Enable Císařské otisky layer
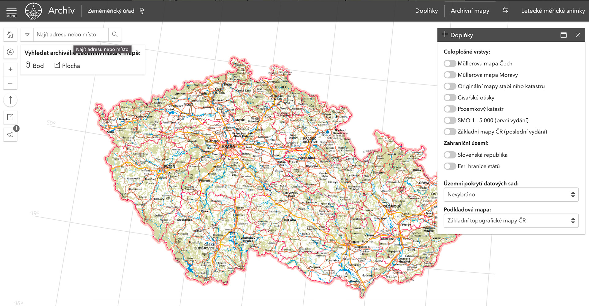Image resolution: width=589 pixels, height=306 pixels. (x=450, y=97)
